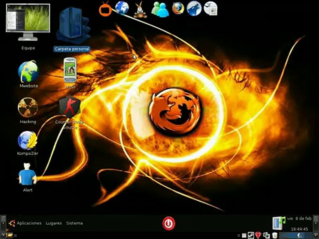Click the folder icon at bottom-left panel
This screenshot has height=239, width=319.
[x=9, y=235]
